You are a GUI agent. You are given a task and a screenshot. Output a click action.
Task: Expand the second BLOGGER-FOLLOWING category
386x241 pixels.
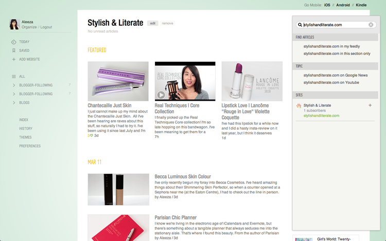click(14, 94)
